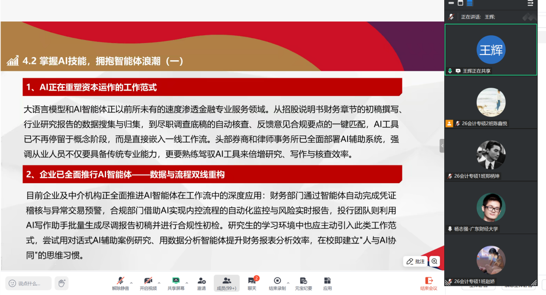Expand the video options arrow beside 开启视频
This screenshot has width=546, height=295.
tap(159, 283)
